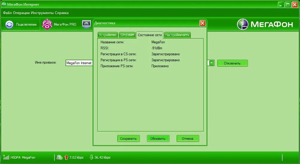Click the 7.02 kbps upload speed
The height and width of the screenshot is (164, 300).
[76, 157]
